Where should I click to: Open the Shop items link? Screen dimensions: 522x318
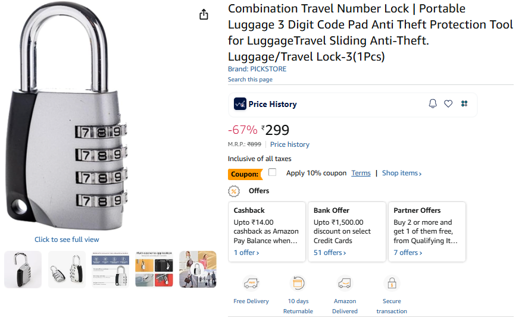[x=402, y=173]
